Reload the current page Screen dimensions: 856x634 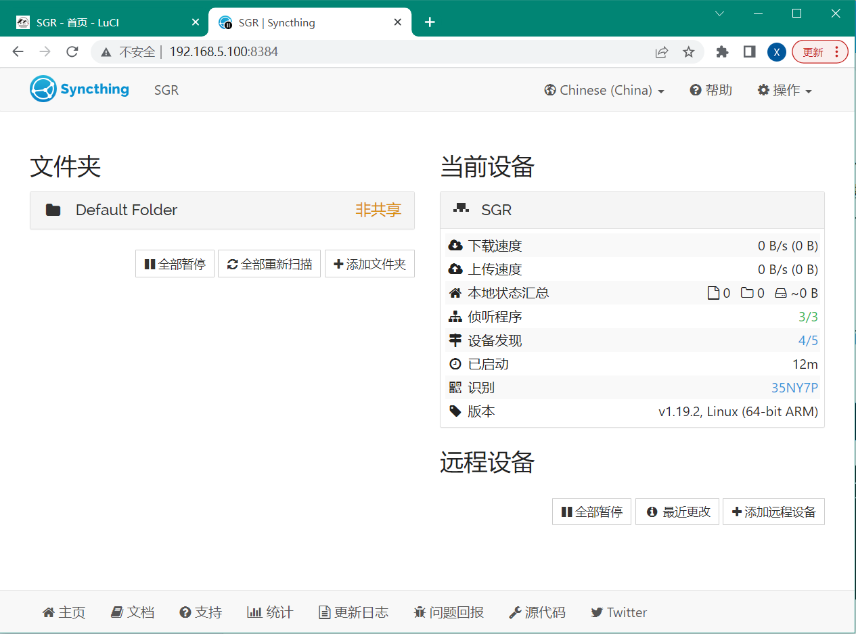(72, 52)
